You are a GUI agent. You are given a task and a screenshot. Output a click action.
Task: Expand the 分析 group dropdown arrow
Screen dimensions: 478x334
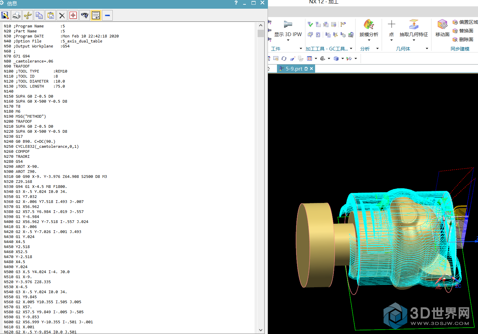[x=377, y=48]
